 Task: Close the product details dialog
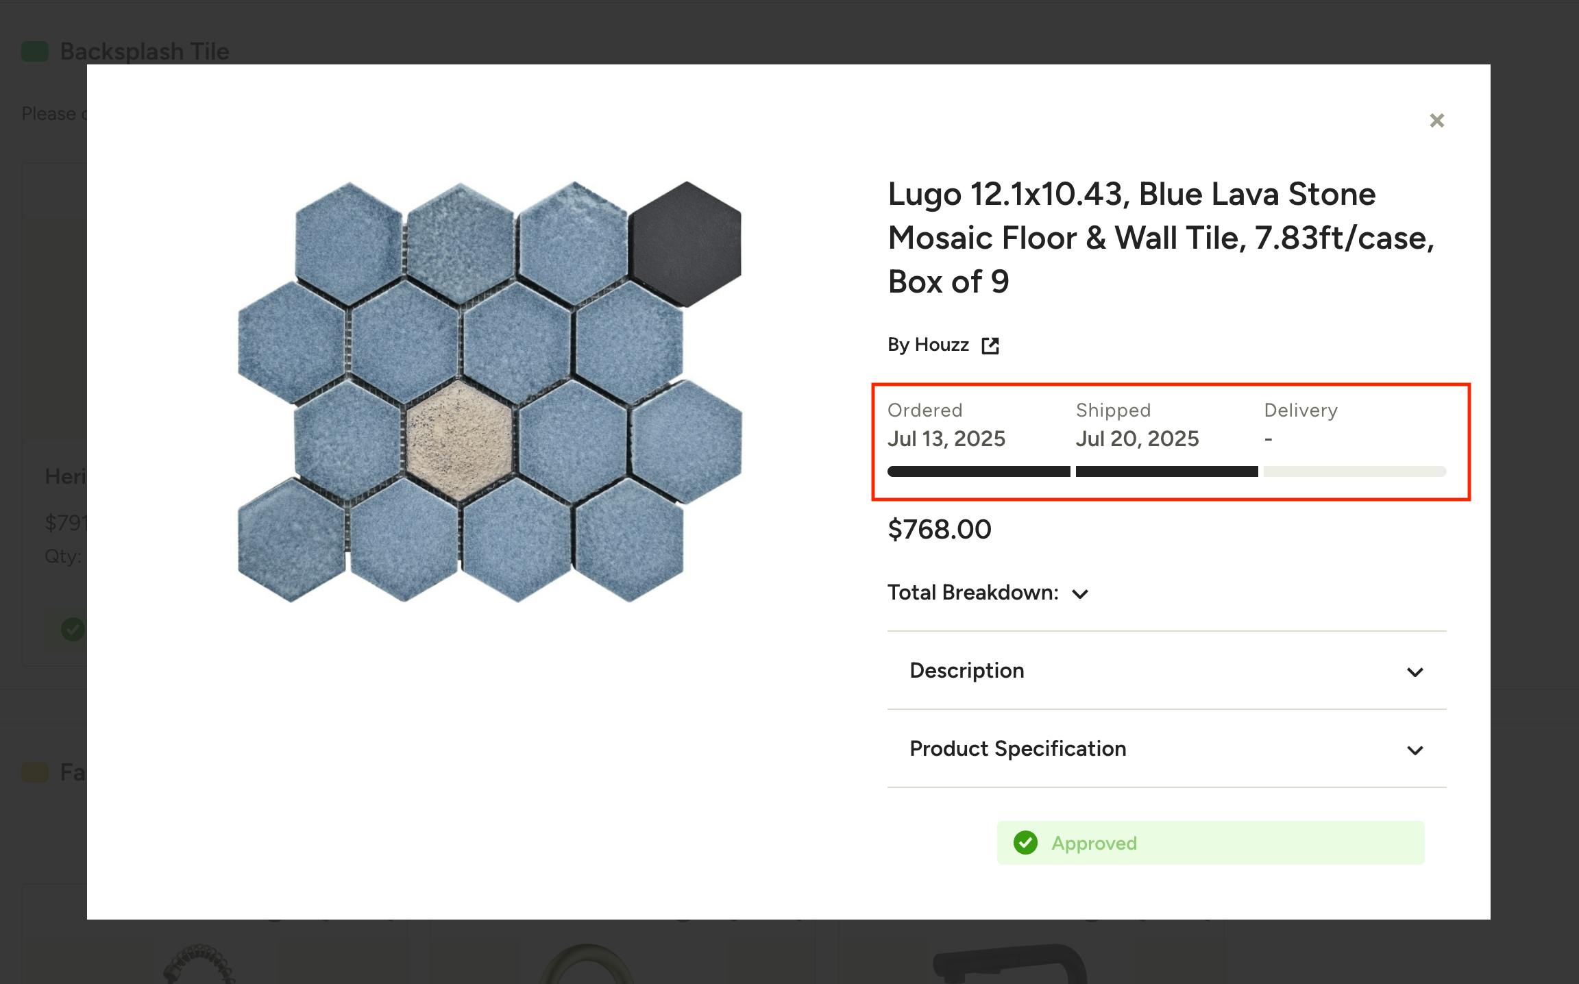[1436, 121]
